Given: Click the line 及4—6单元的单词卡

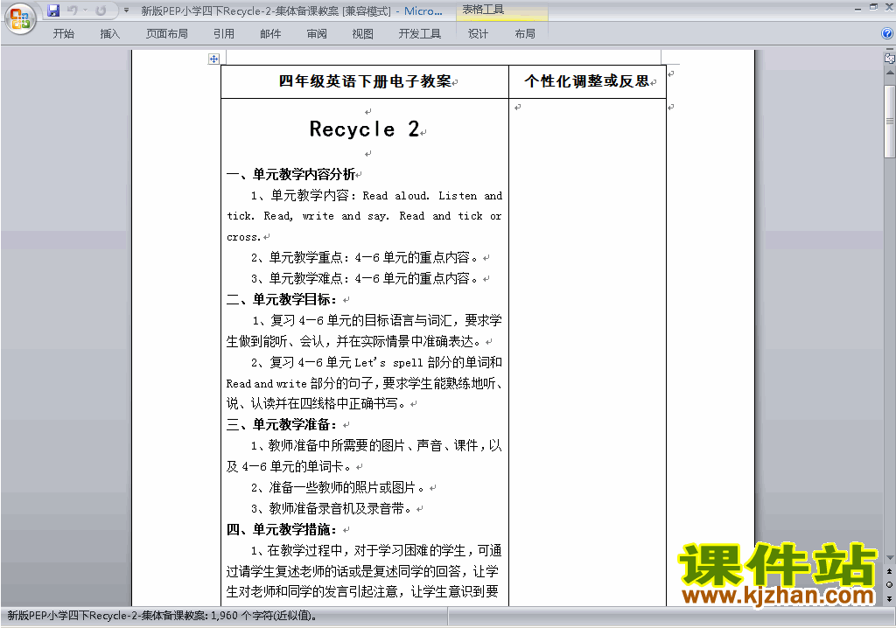Looking at the screenshot, I should [x=289, y=467].
